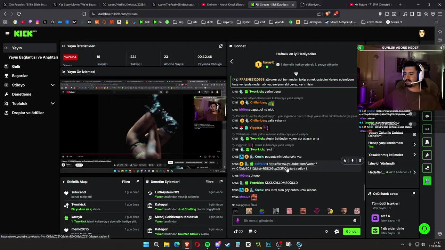Viewport: 445px width, 250px height.
Task: Pop out the Yapay Zeka ile Sohbet Denetimi panel
Action: click(414, 134)
